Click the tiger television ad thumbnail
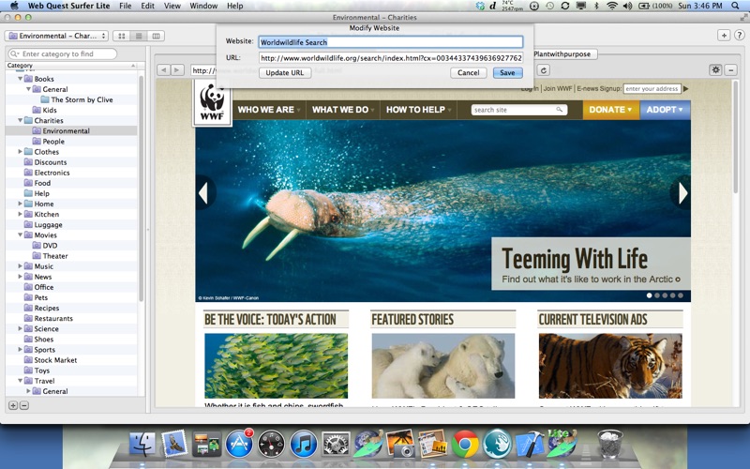This screenshot has height=469, width=750. (x=610, y=366)
